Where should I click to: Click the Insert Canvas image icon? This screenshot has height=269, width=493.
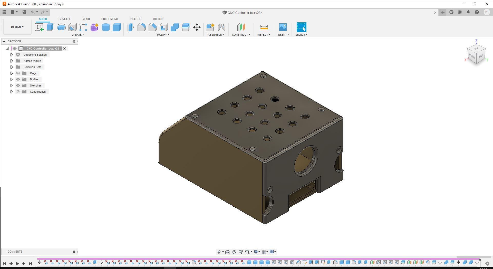(283, 27)
